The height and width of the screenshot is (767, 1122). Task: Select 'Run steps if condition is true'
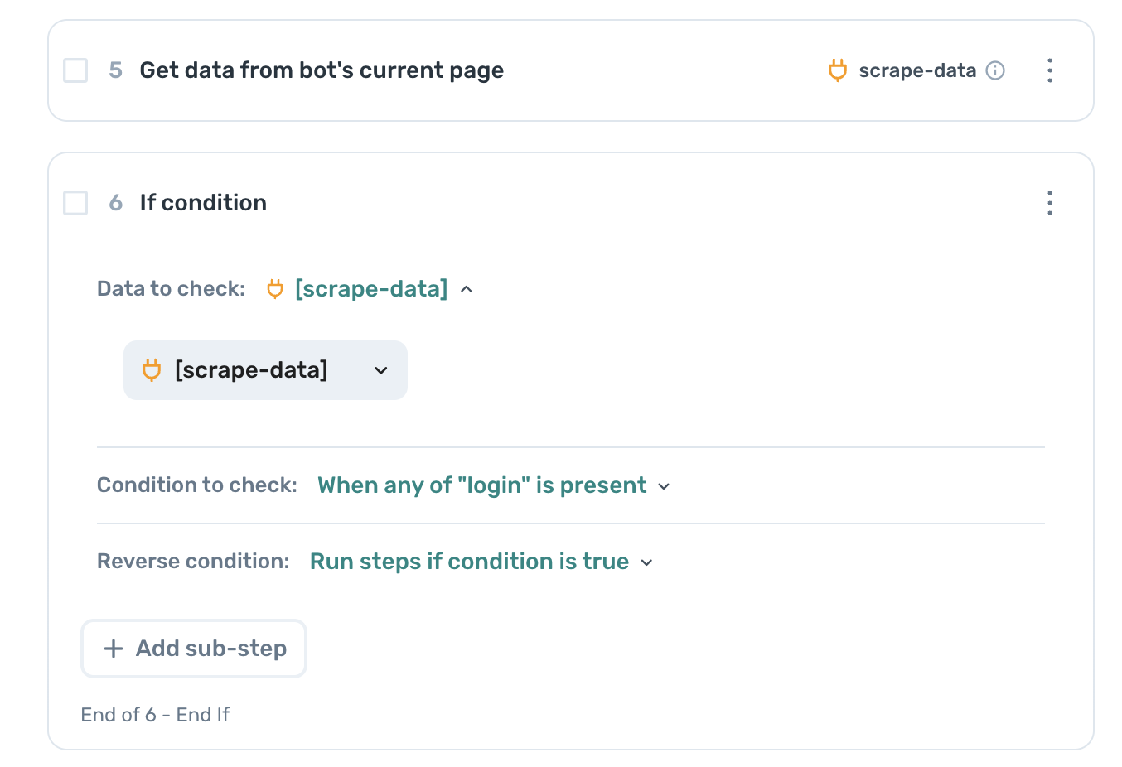[469, 562]
